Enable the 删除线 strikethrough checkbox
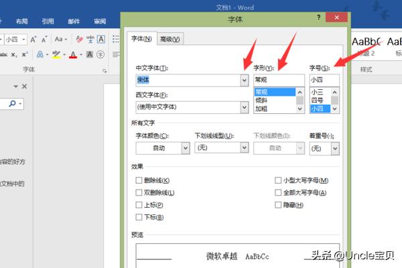 (139, 180)
